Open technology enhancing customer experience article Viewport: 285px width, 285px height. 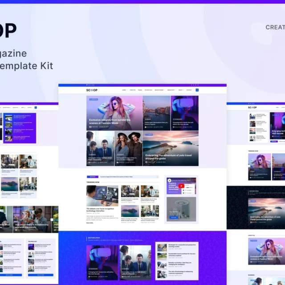(x=177, y=274)
